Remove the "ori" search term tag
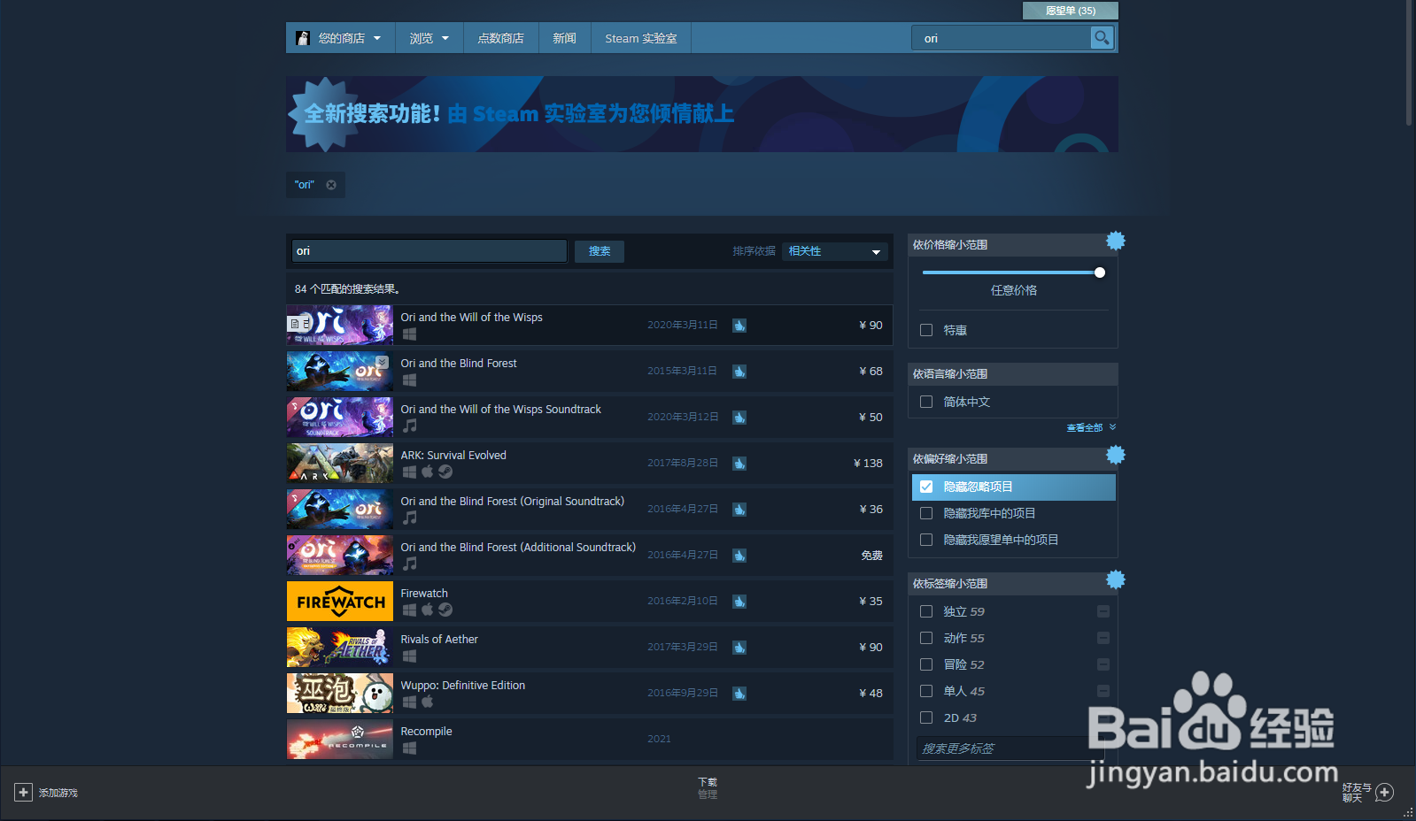 [x=331, y=185]
